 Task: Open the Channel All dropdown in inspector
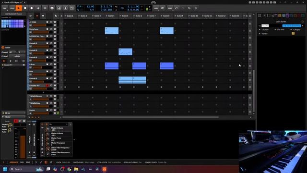[x=12, y=52]
